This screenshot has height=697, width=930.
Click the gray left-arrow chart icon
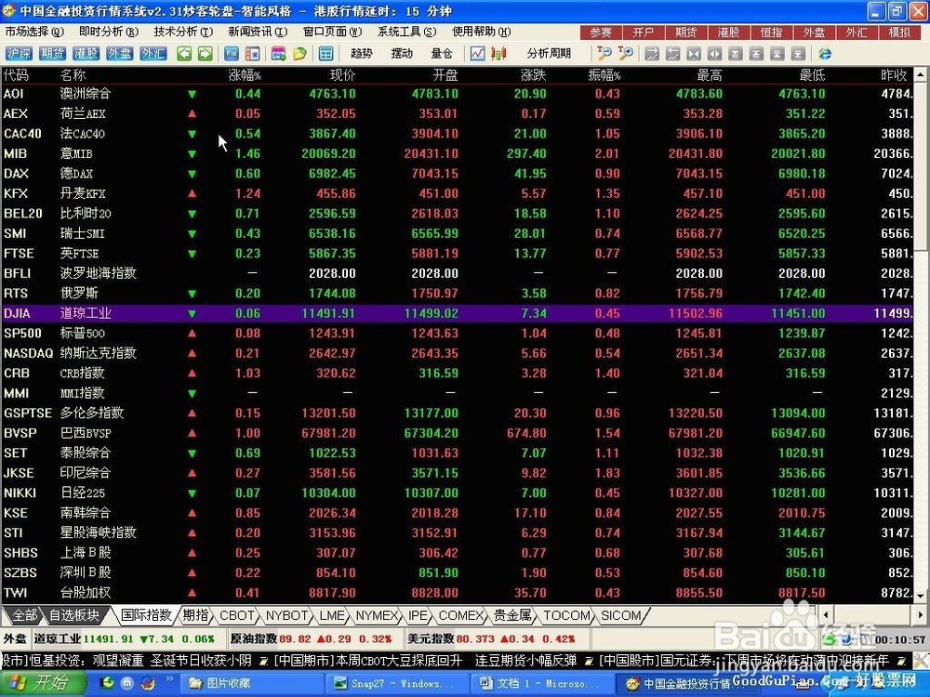(672, 54)
